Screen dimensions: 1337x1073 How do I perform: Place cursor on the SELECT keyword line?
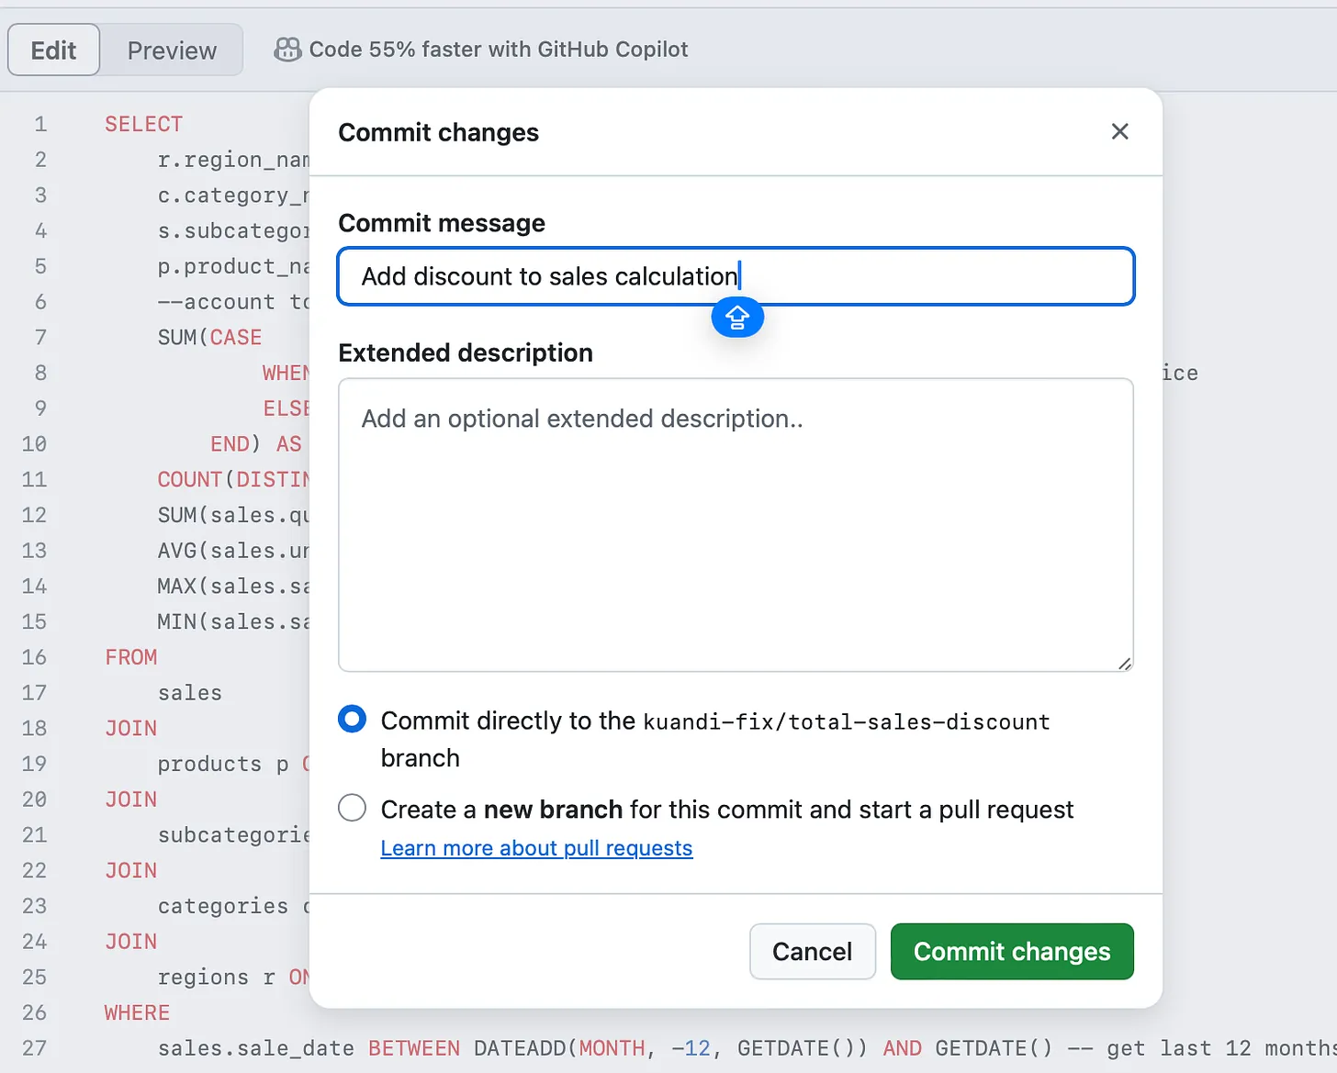coord(143,124)
